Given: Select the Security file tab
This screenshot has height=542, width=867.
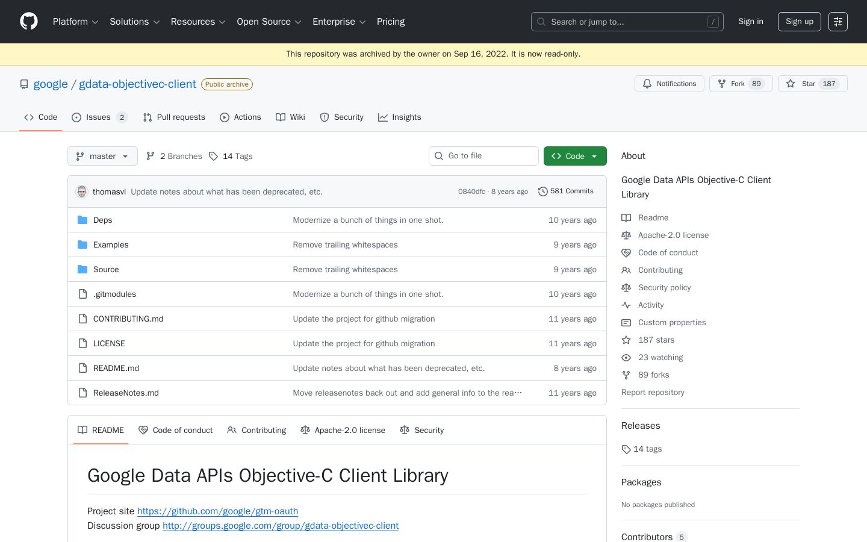Looking at the screenshot, I should pyautogui.click(x=421, y=430).
